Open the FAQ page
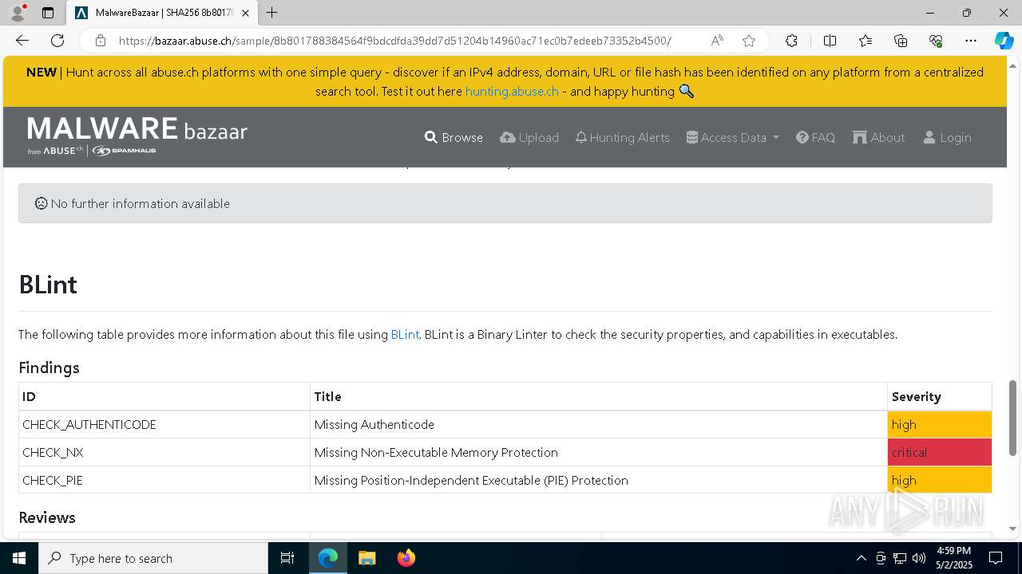This screenshot has height=574, width=1022. tap(816, 137)
